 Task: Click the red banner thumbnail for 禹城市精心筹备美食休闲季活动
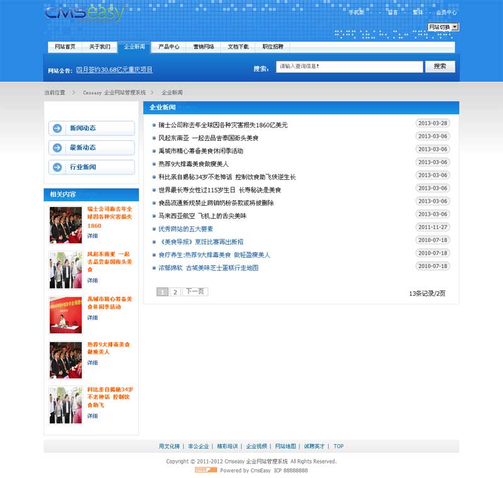click(66, 314)
